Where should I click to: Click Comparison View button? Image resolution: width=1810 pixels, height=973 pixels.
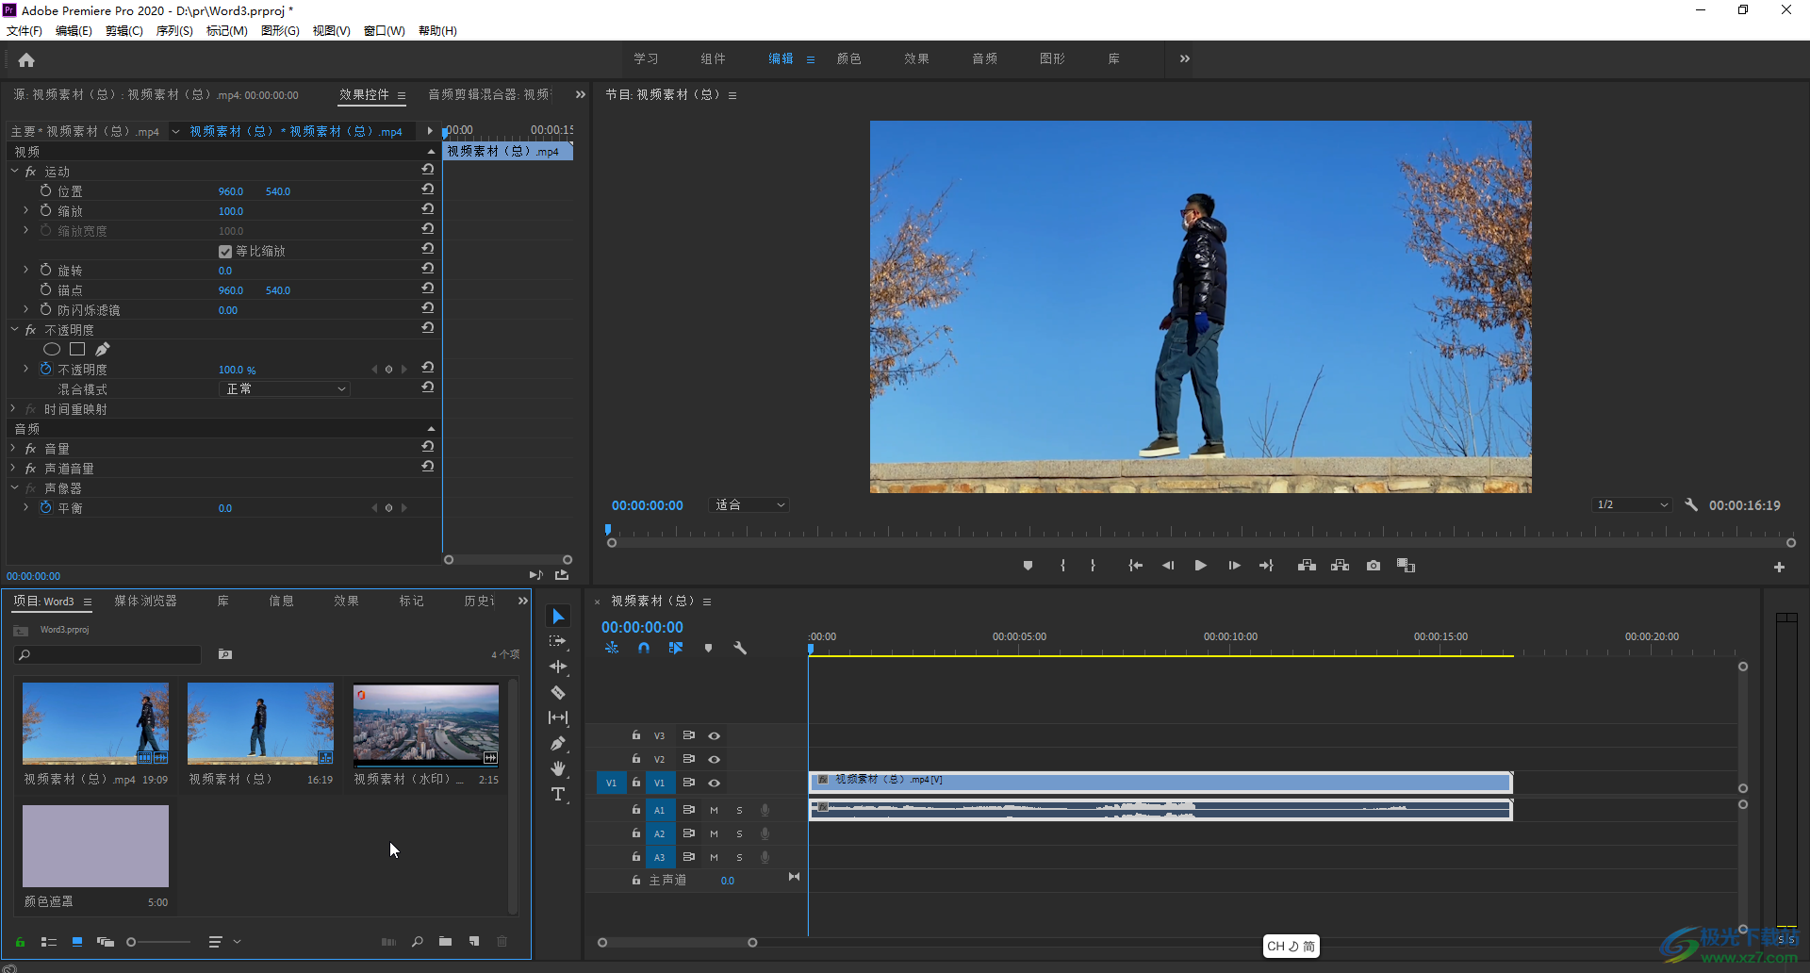pos(1406,566)
